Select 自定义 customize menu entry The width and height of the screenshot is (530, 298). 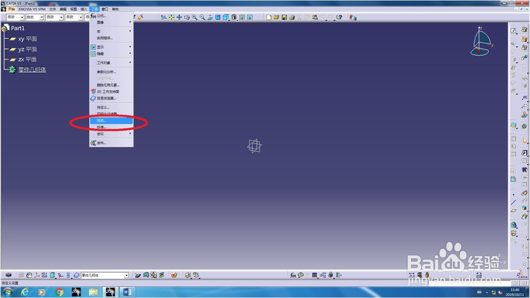(111, 107)
